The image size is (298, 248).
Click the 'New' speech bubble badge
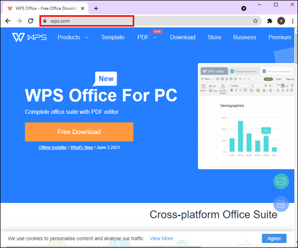(105, 79)
